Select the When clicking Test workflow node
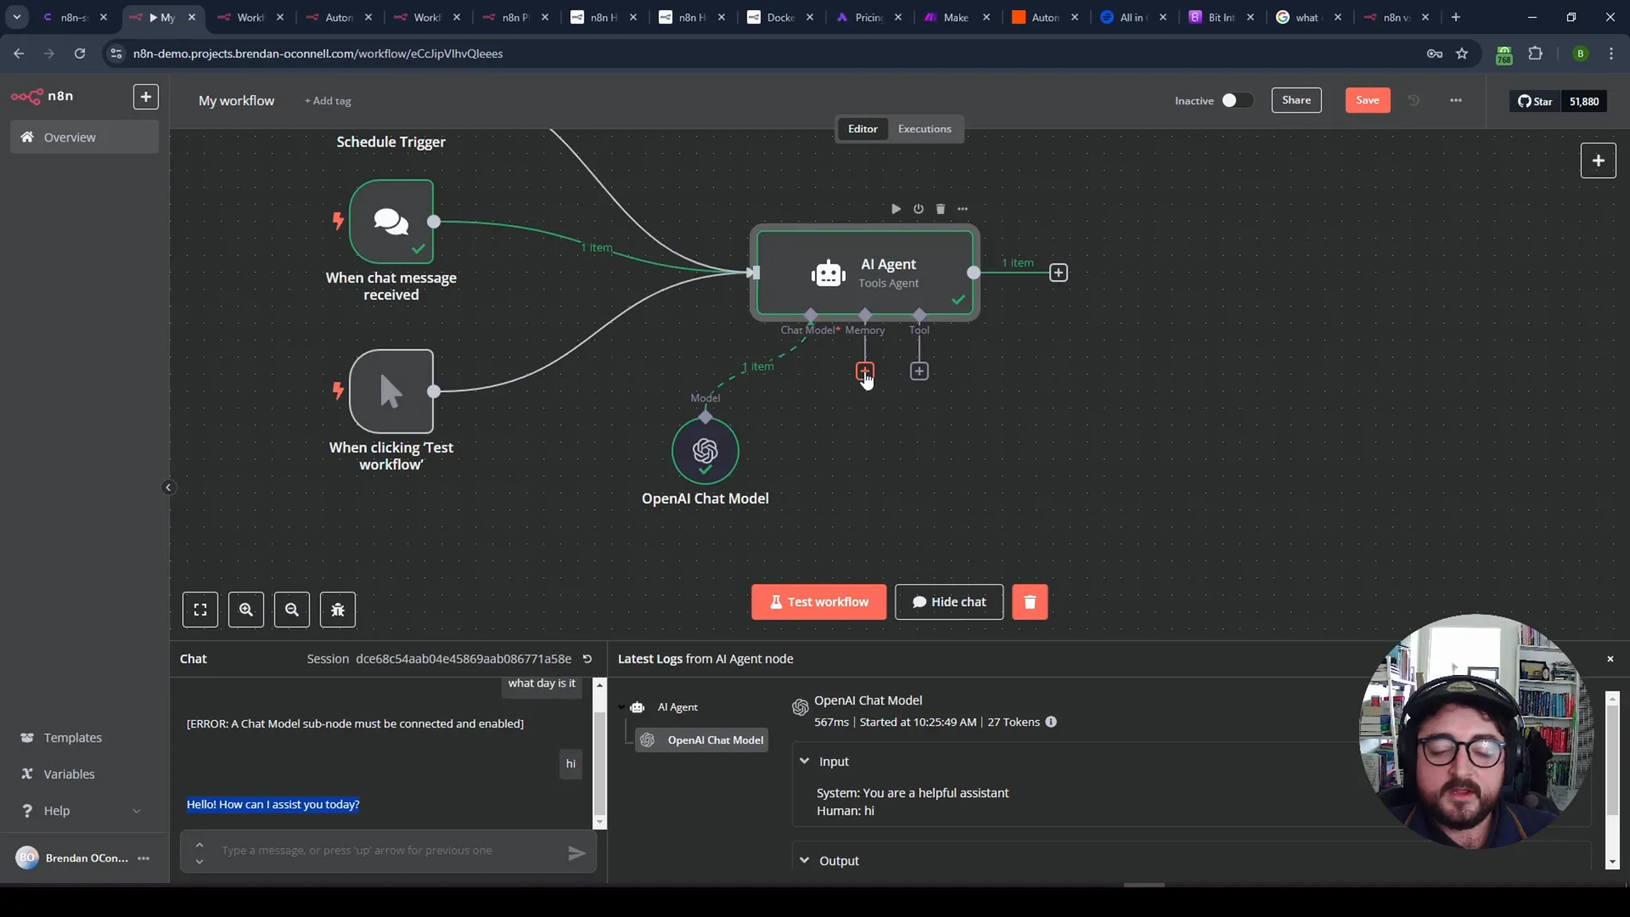Viewport: 1630px width, 917px height. [391, 391]
